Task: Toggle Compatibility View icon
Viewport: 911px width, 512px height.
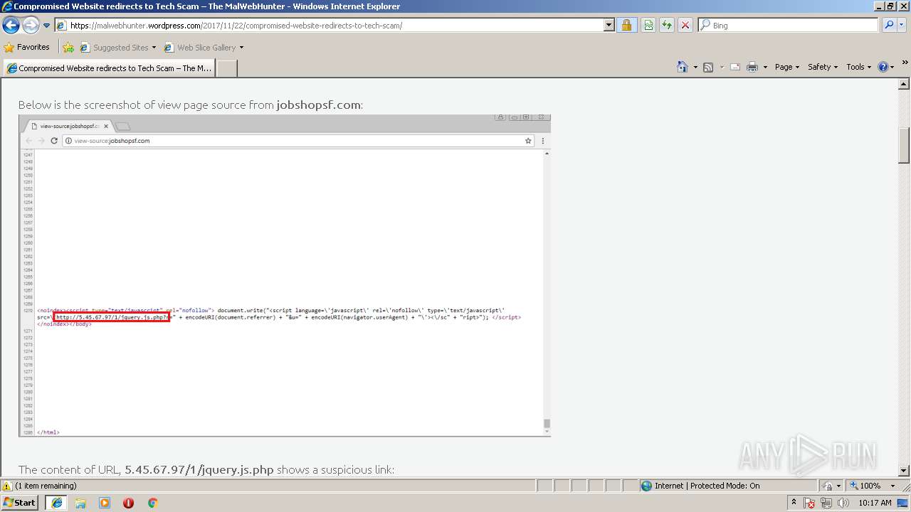Action: [x=648, y=26]
